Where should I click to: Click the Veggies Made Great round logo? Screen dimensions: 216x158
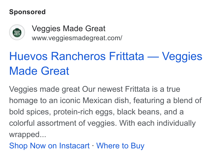(17, 32)
